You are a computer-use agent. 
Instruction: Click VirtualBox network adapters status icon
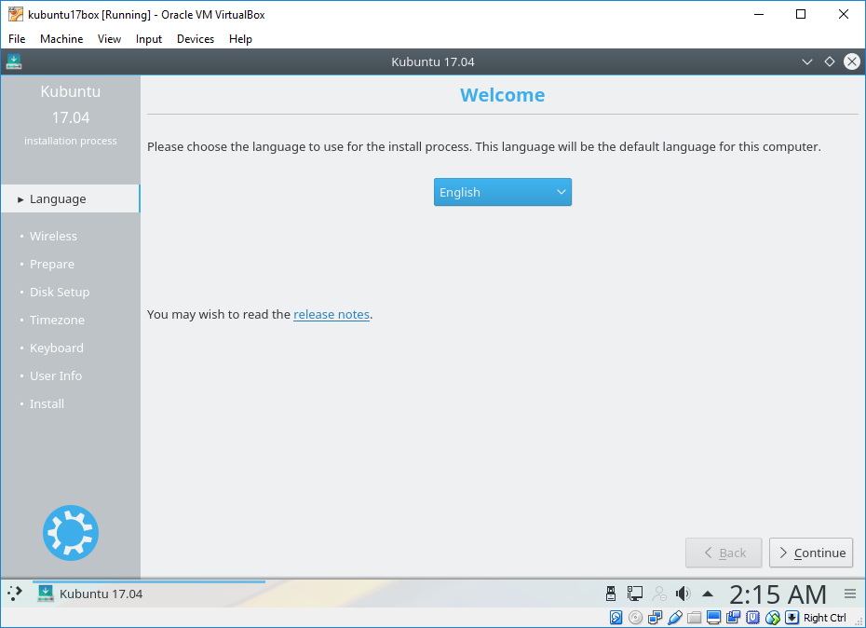655,618
